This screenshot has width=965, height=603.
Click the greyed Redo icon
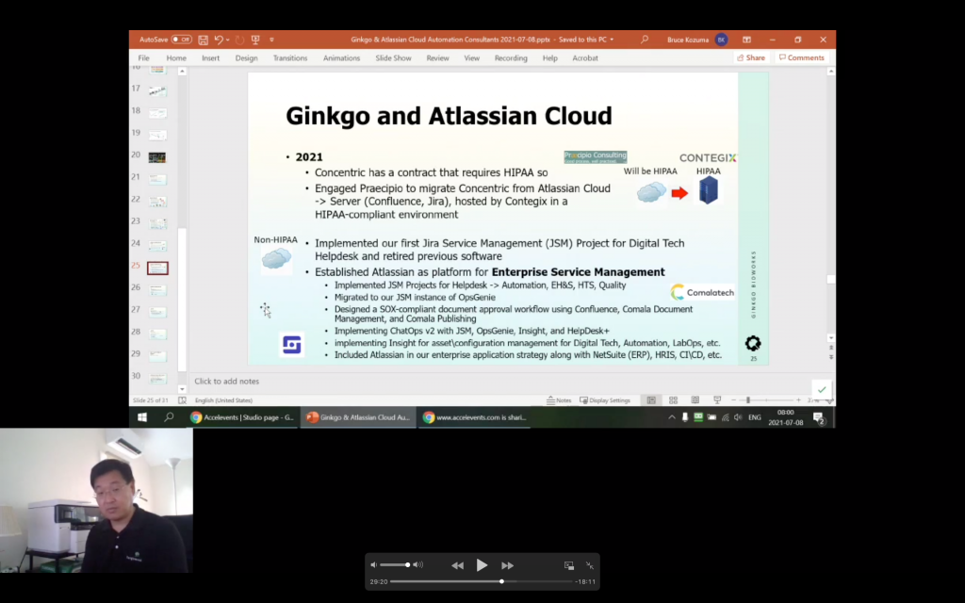pos(239,40)
